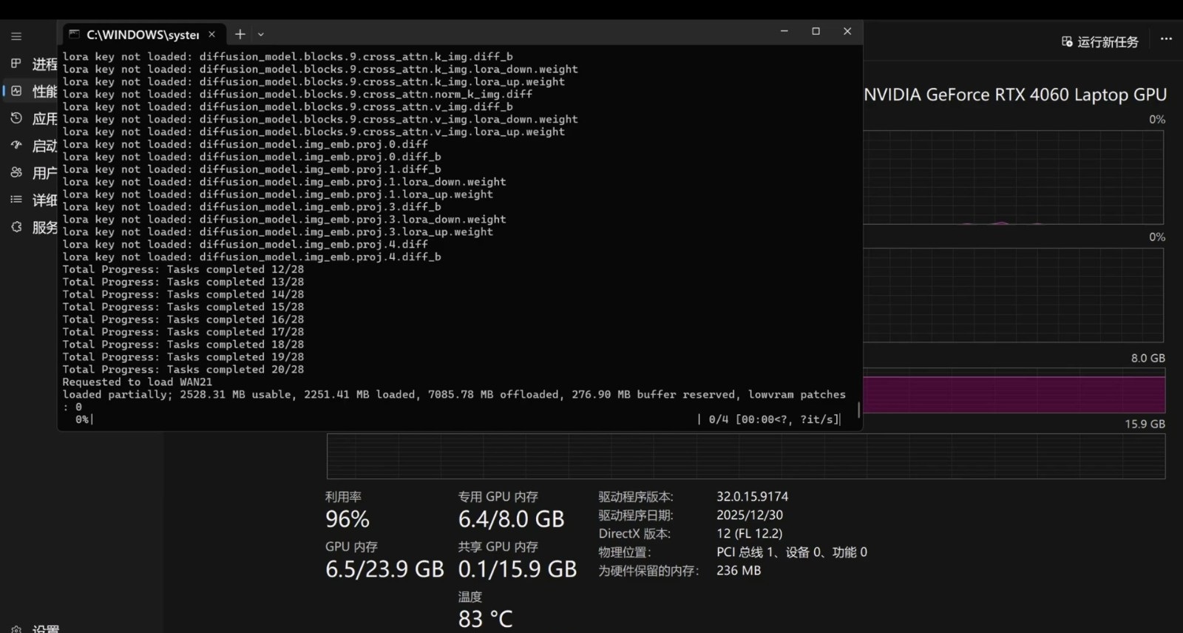The image size is (1183, 633).
Task: Open the 应用 history sidebar icon
Action: (x=16, y=118)
